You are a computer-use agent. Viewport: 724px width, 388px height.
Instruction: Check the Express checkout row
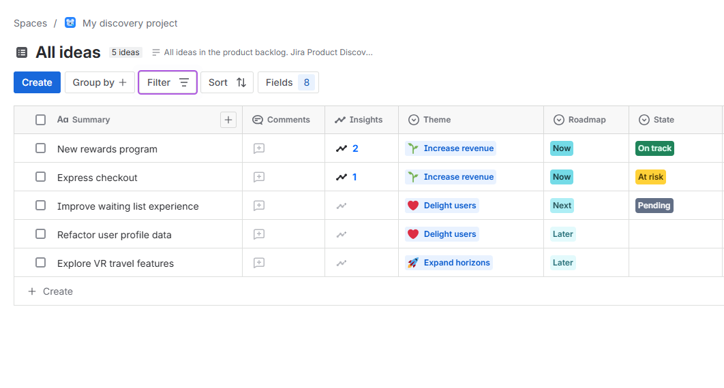point(41,177)
